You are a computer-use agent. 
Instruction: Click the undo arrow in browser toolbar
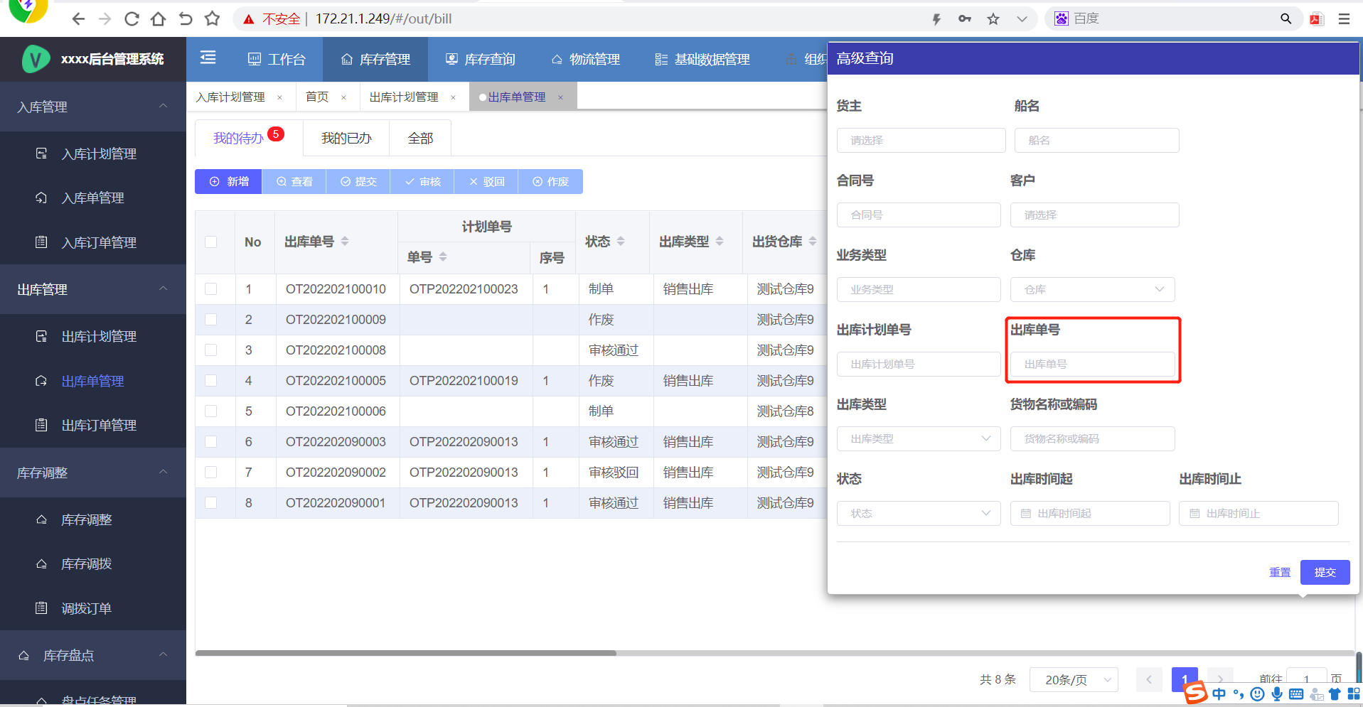coord(185,19)
